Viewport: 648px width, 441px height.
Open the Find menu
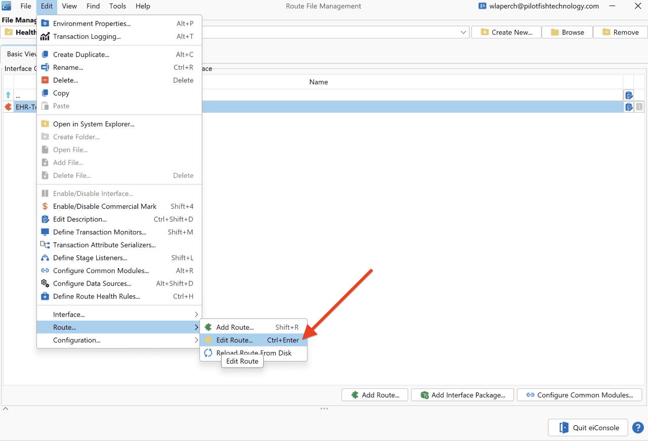(93, 6)
